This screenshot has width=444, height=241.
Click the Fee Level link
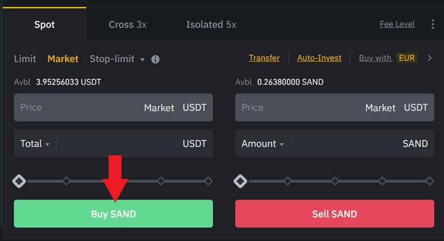click(397, 24)
